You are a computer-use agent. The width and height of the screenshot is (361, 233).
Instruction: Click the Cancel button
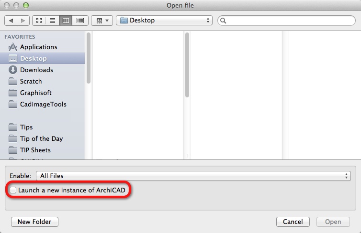293,222
